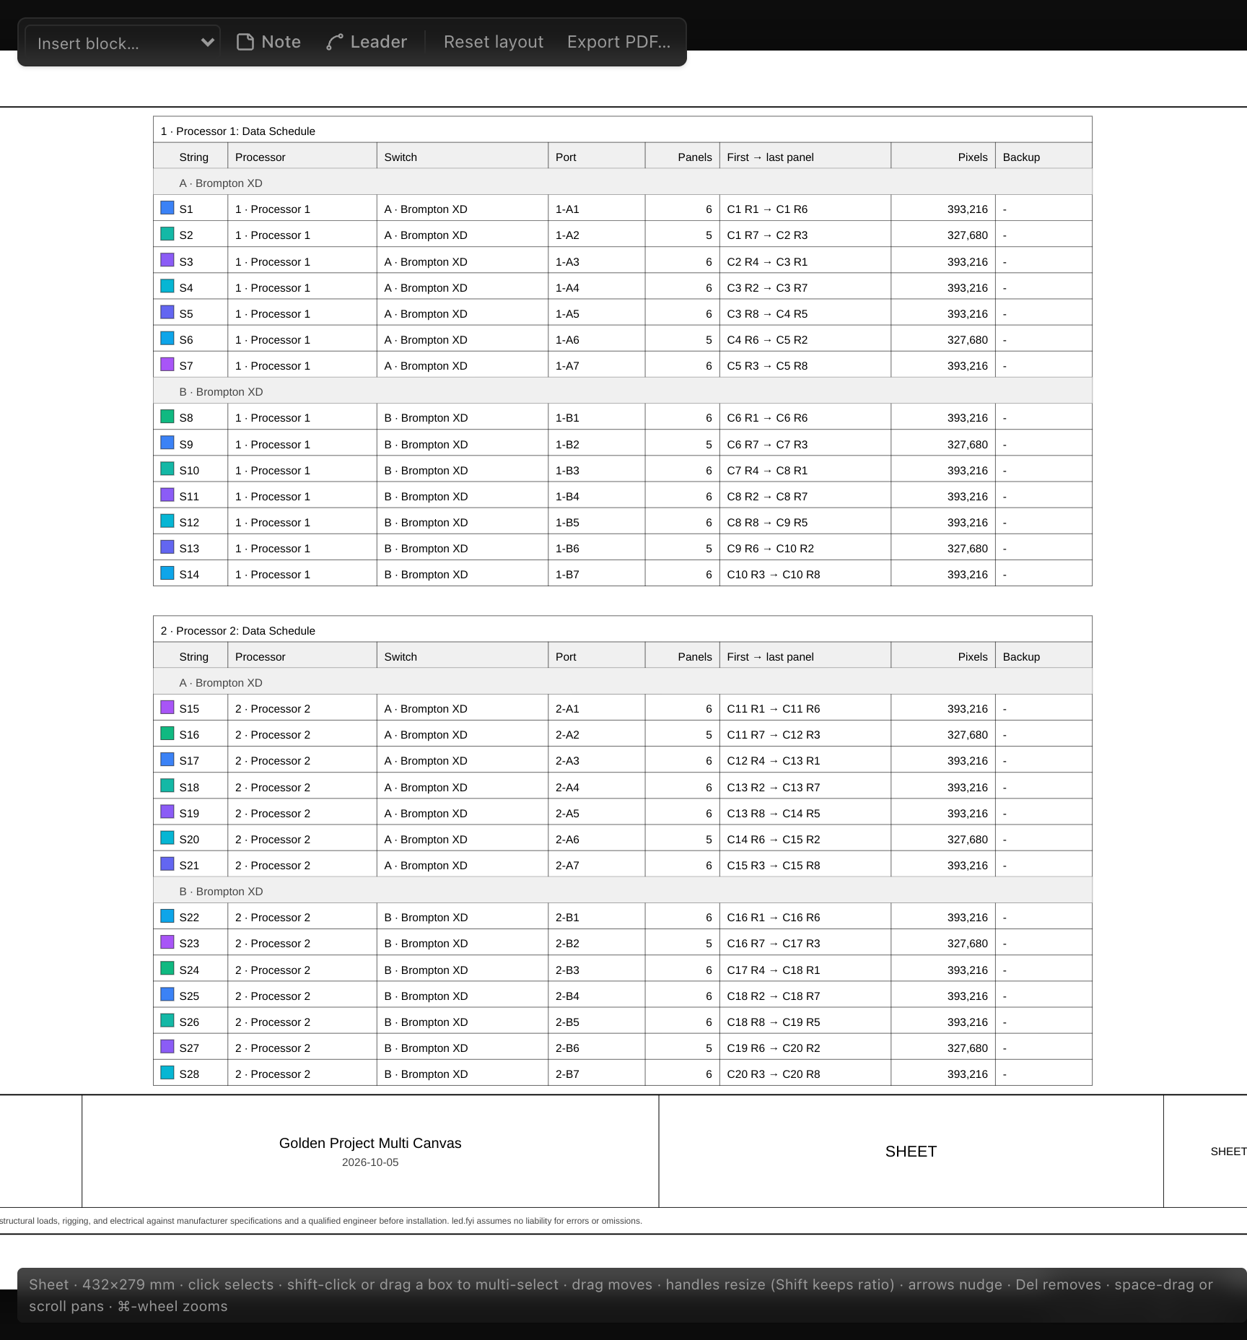Click the S8 string color swatch

tap(167, 417)
